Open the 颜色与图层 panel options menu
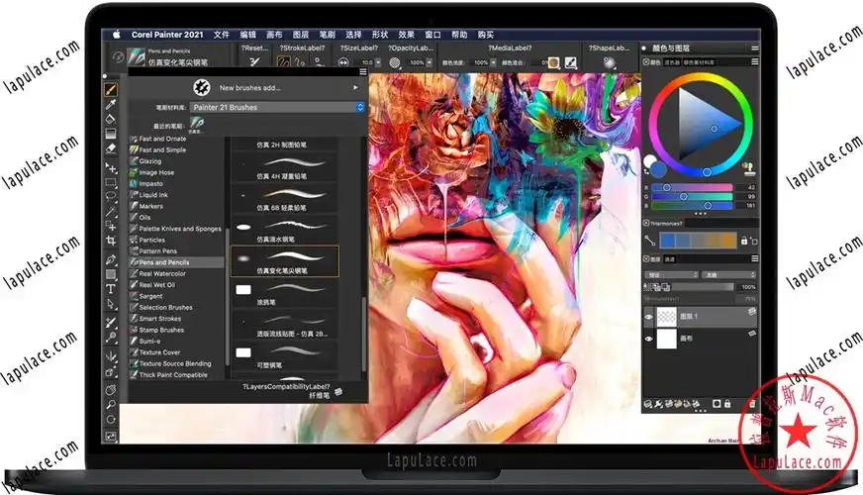 coord(754,48)
